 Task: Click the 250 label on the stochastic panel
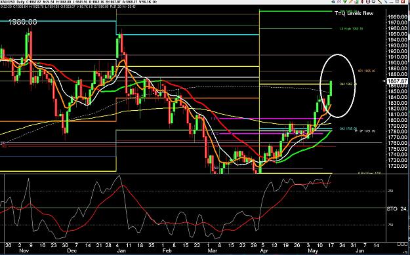[x=390, y=191]
